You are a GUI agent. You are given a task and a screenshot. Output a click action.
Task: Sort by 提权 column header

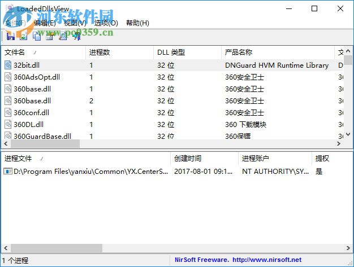332,159
